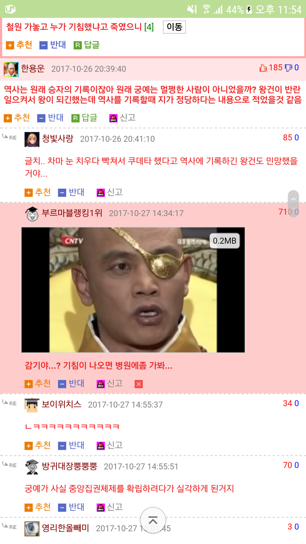Open the Gung Ye image thumbnail
The image size is (306, 544).
[133, 290]
